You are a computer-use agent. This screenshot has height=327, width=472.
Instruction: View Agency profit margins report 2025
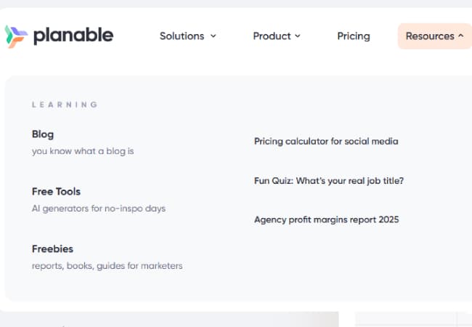(x=327, y=219)
